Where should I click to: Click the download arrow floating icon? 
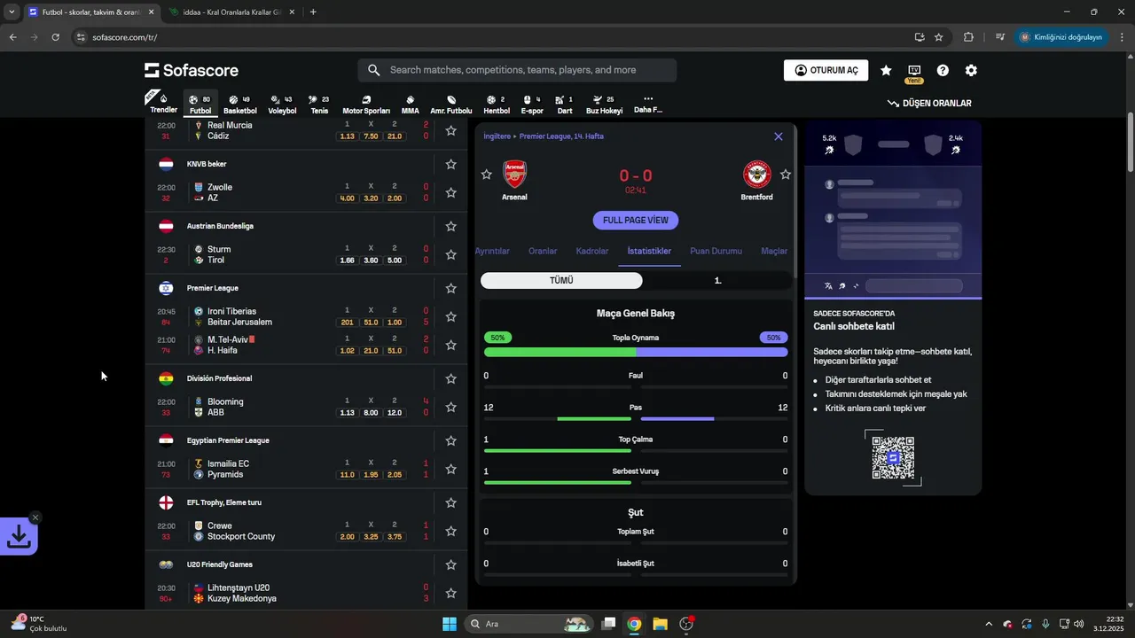coord(19,536)
